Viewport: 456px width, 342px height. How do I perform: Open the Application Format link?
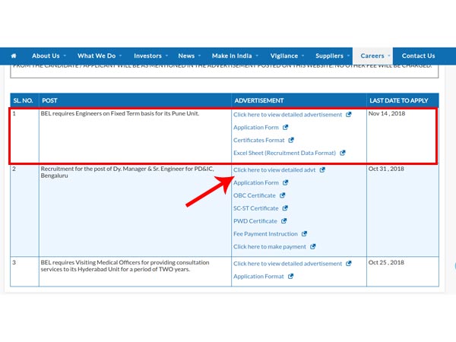(258, 277)
